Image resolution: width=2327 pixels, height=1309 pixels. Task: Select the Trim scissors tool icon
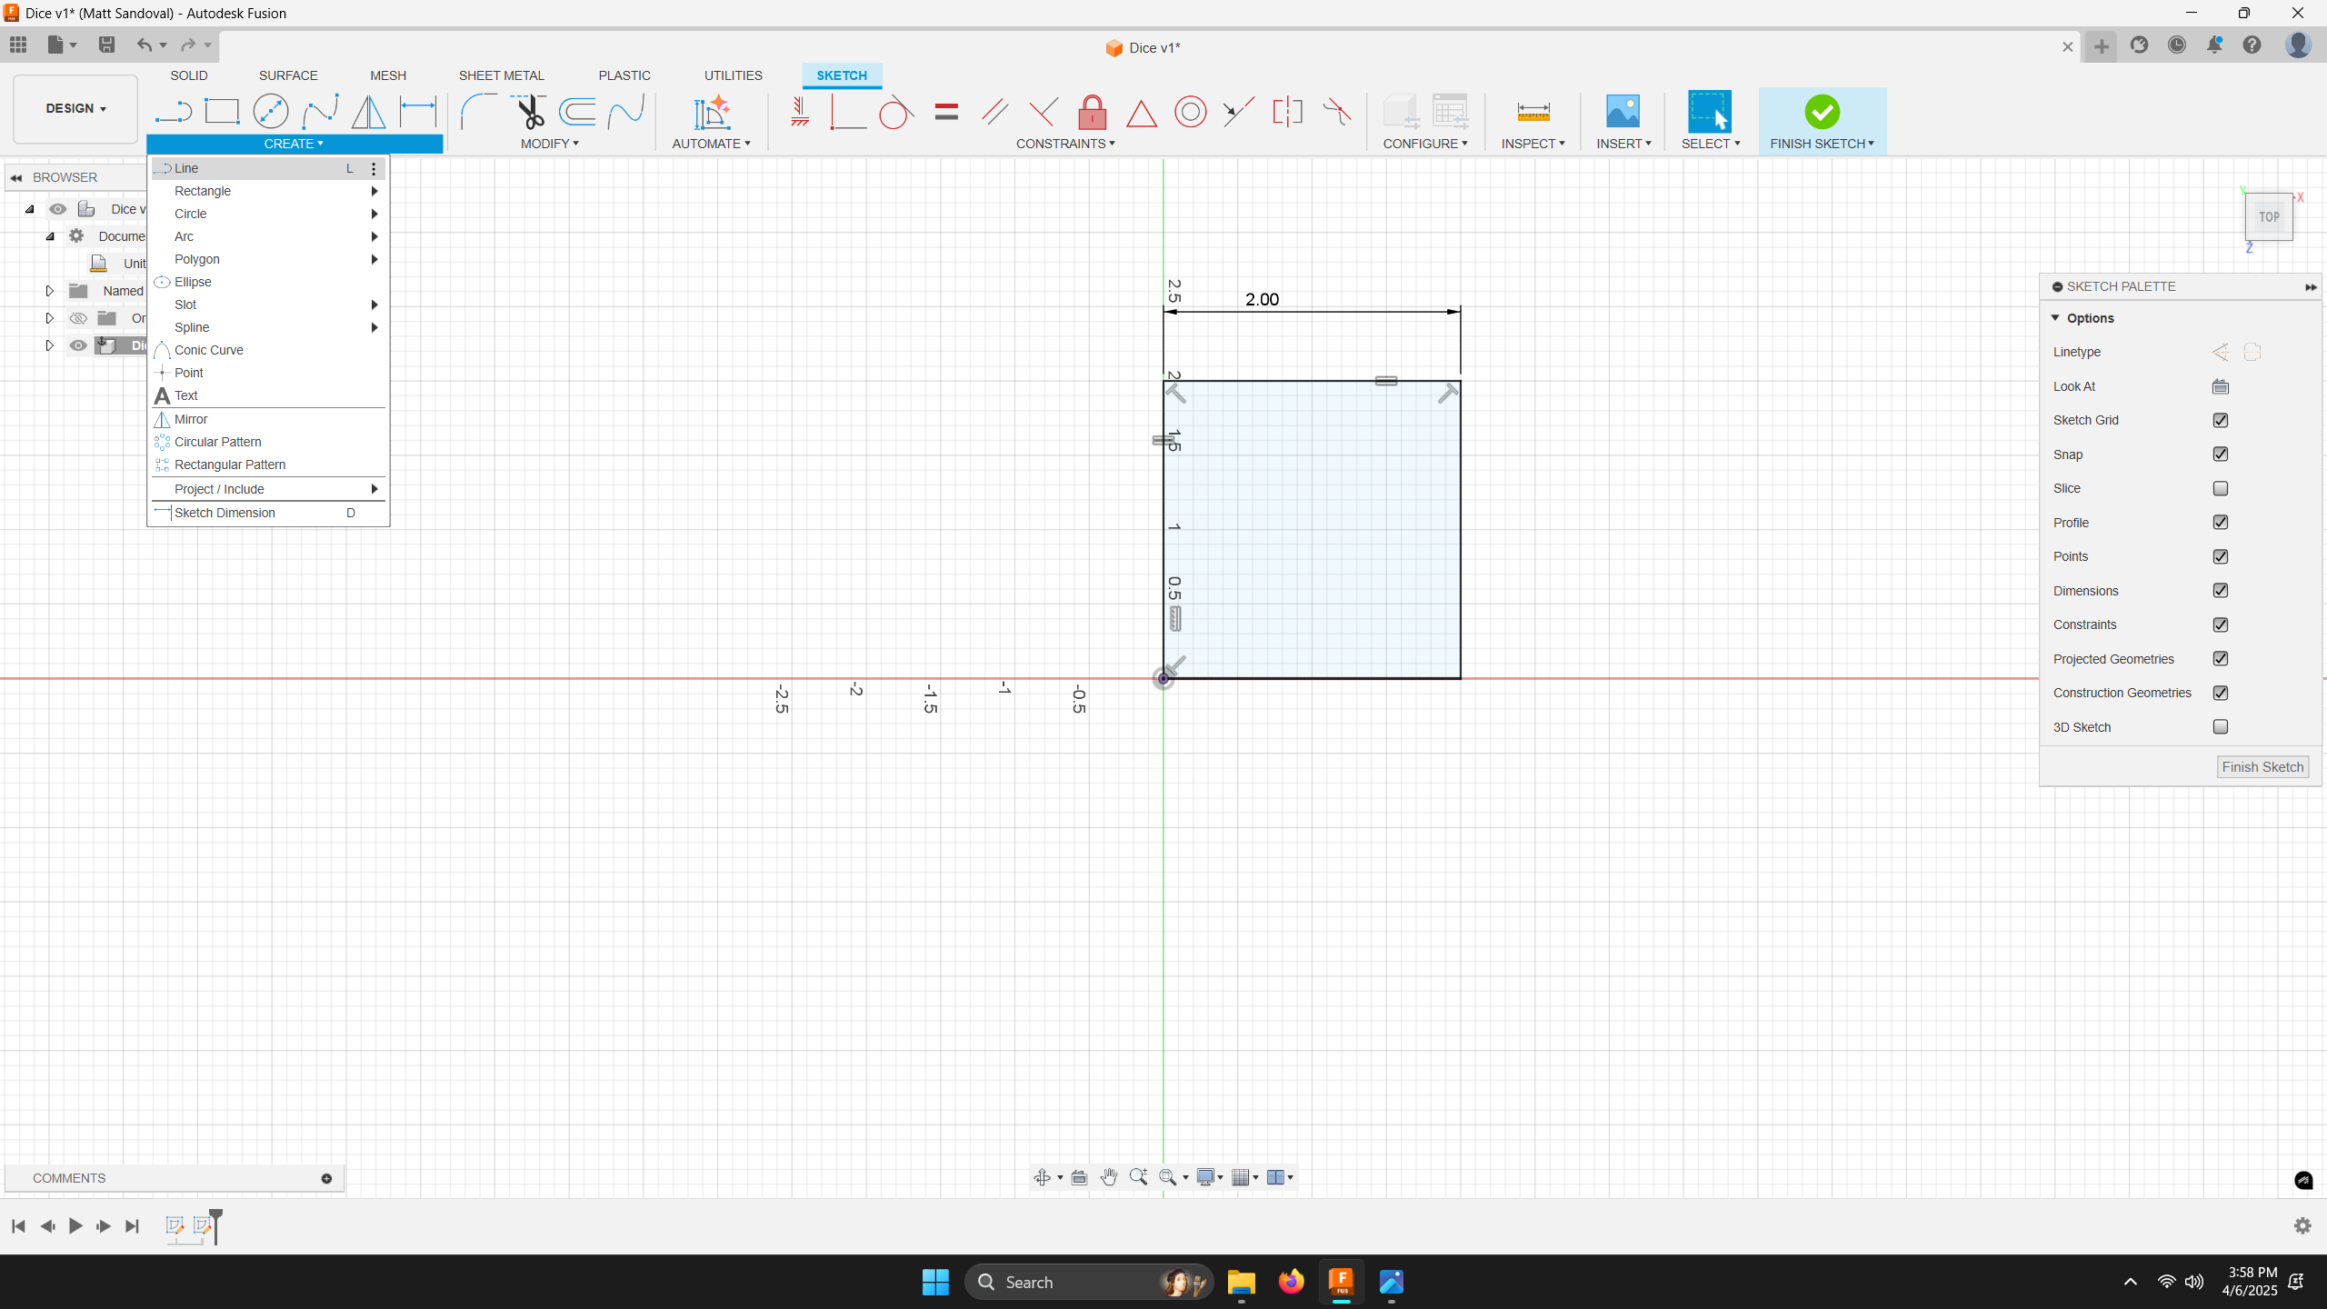point(528,112)
